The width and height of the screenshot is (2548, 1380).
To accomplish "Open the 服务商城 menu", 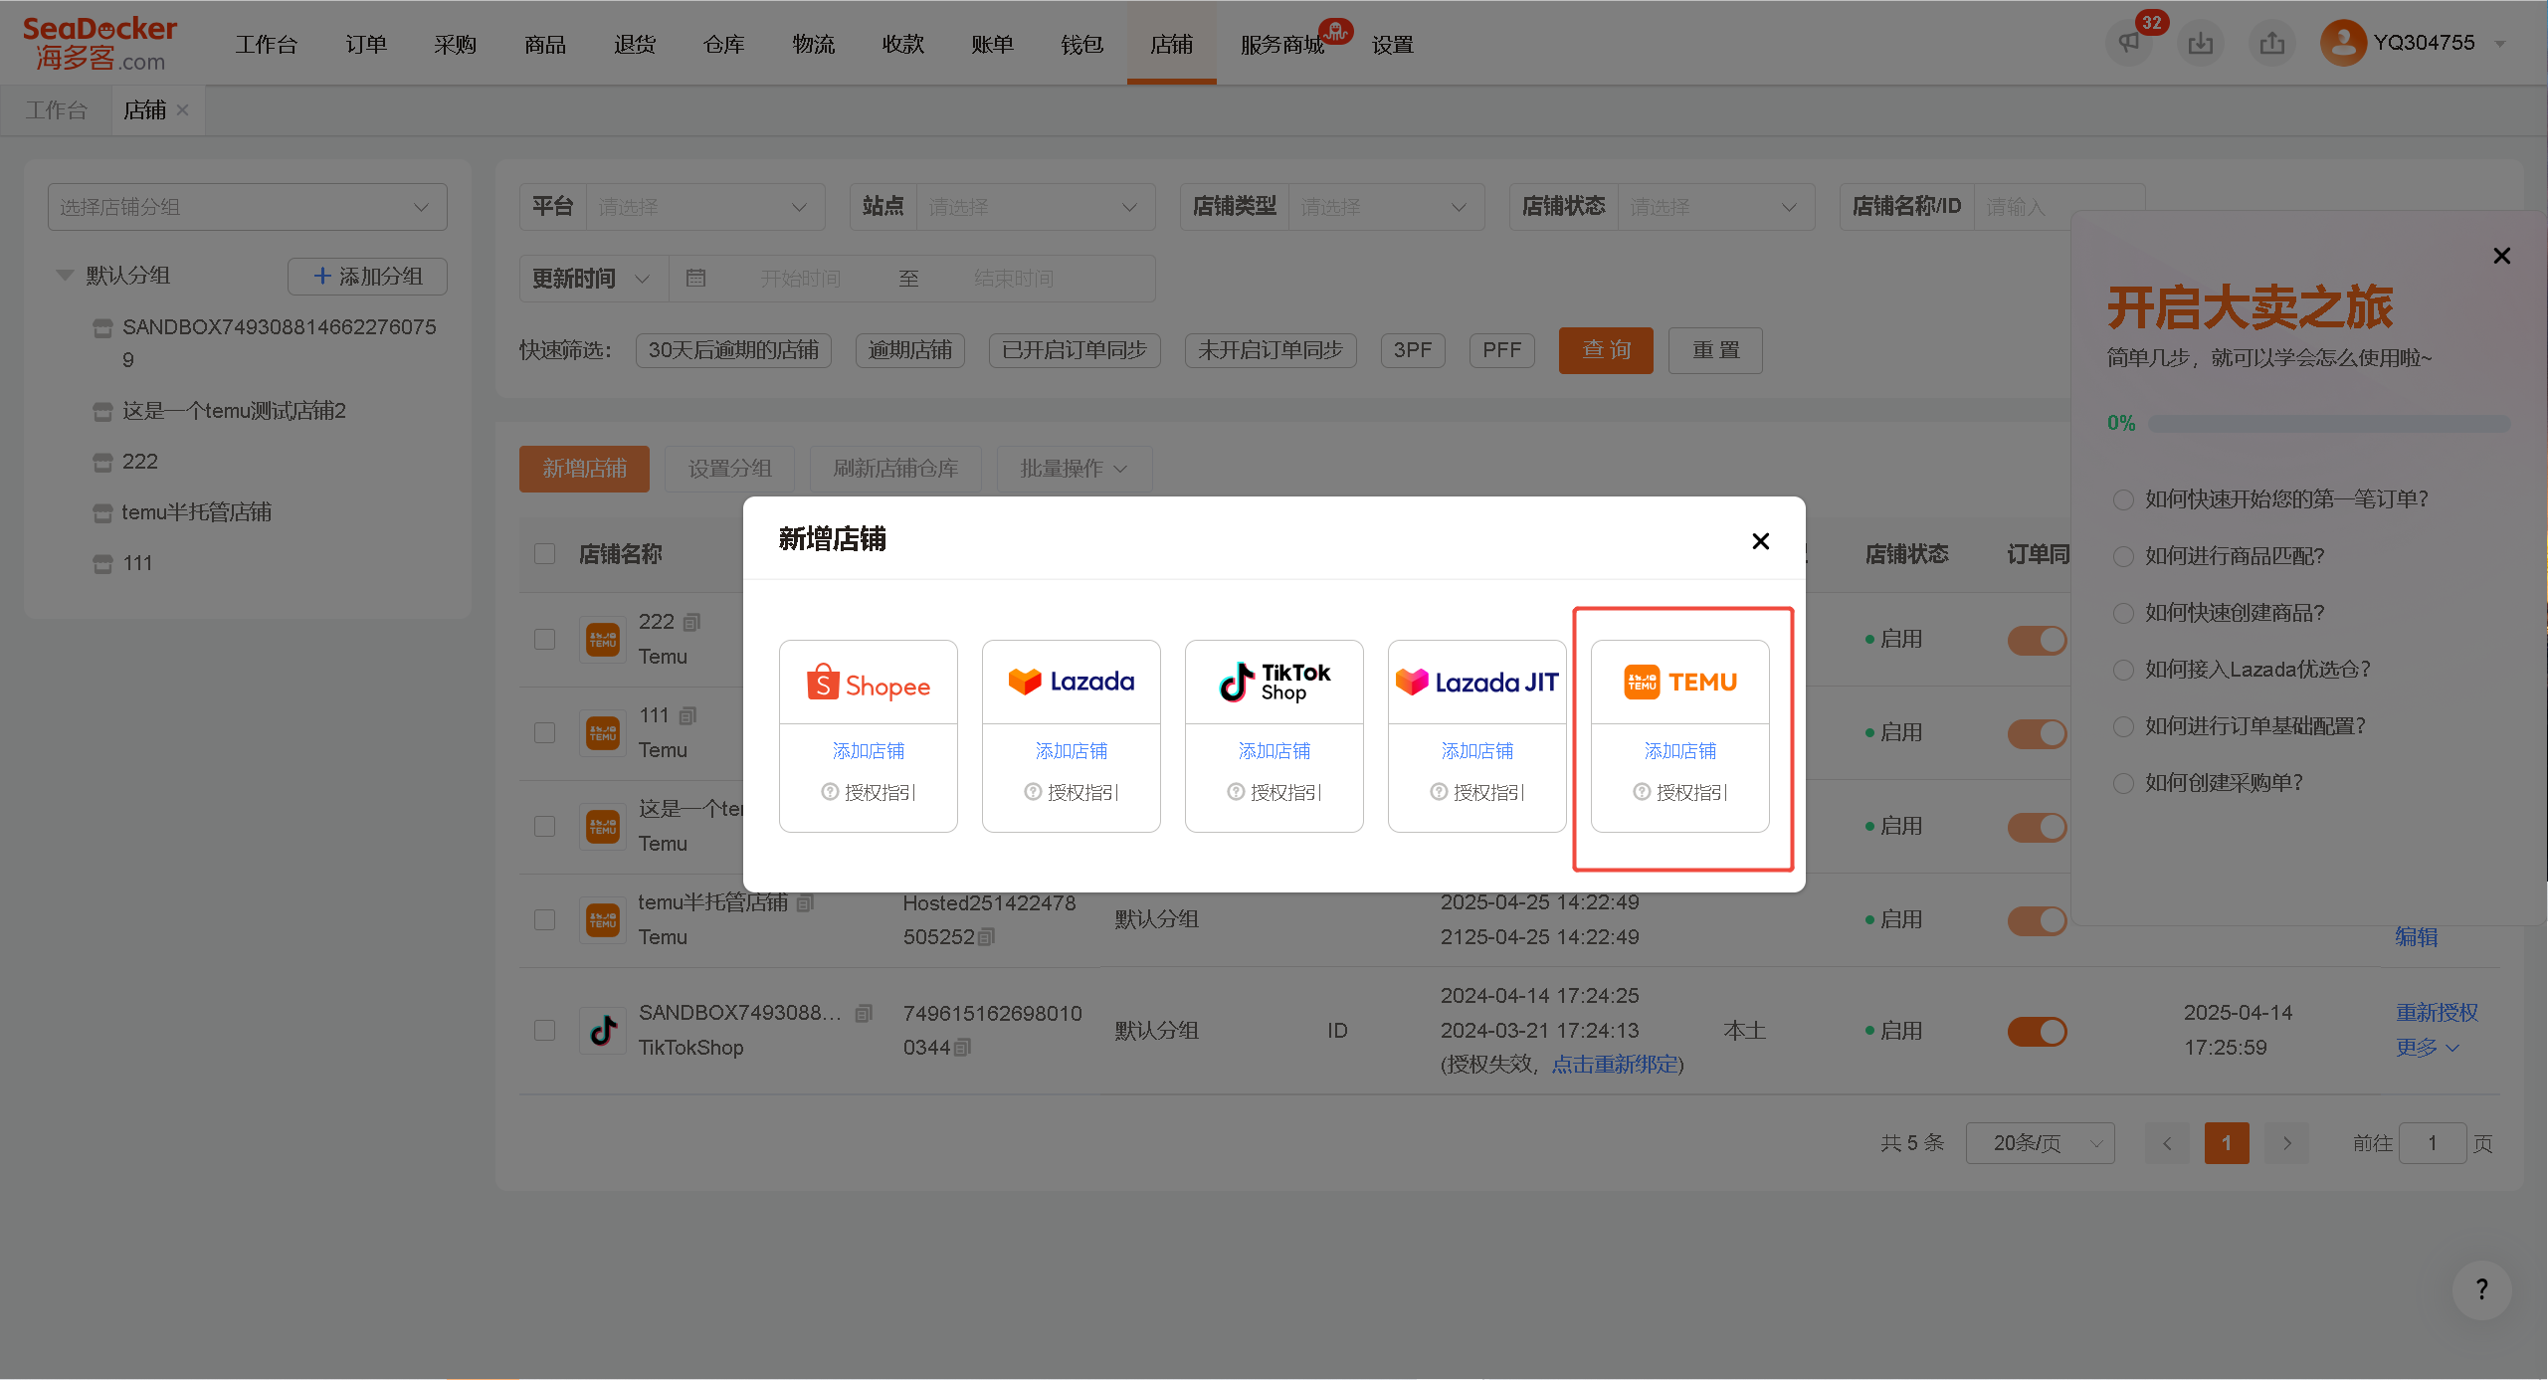I will click(x=1282, y=45).
